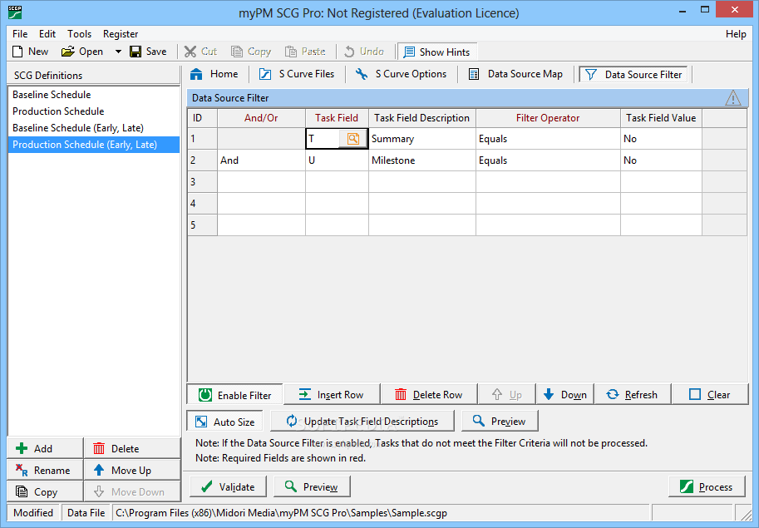Open the File menu
The width and height of the screenshot is (759, 528).
coord(20,34)
